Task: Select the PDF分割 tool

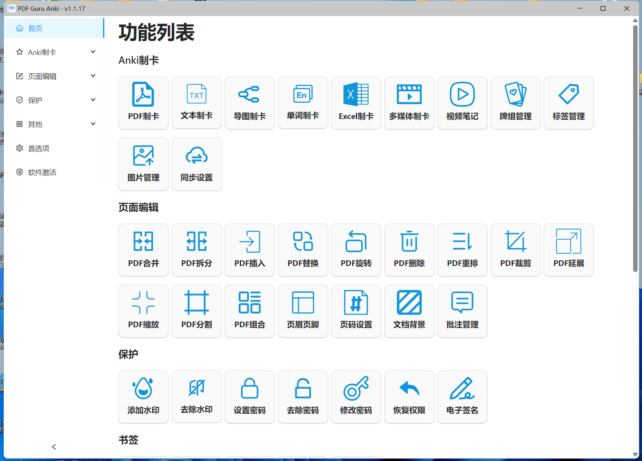Action: point(197,311)
